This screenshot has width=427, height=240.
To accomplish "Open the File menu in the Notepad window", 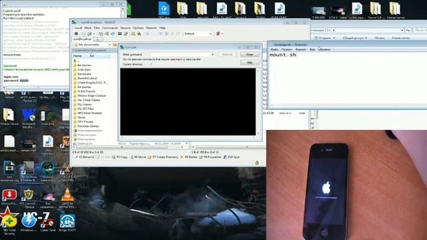I will point(274,49).
